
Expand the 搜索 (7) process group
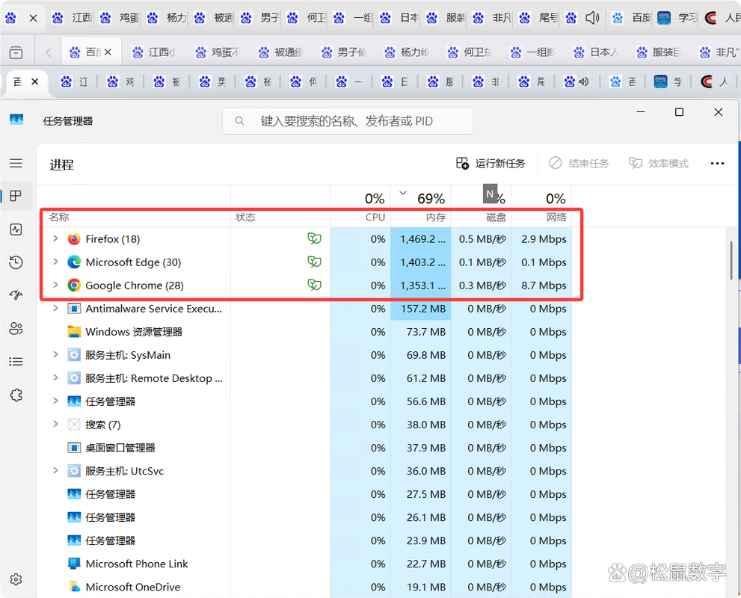point(55,424)
